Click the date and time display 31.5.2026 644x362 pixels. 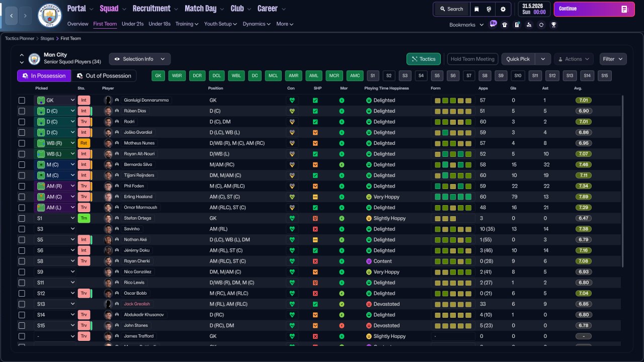click(534, 9)
